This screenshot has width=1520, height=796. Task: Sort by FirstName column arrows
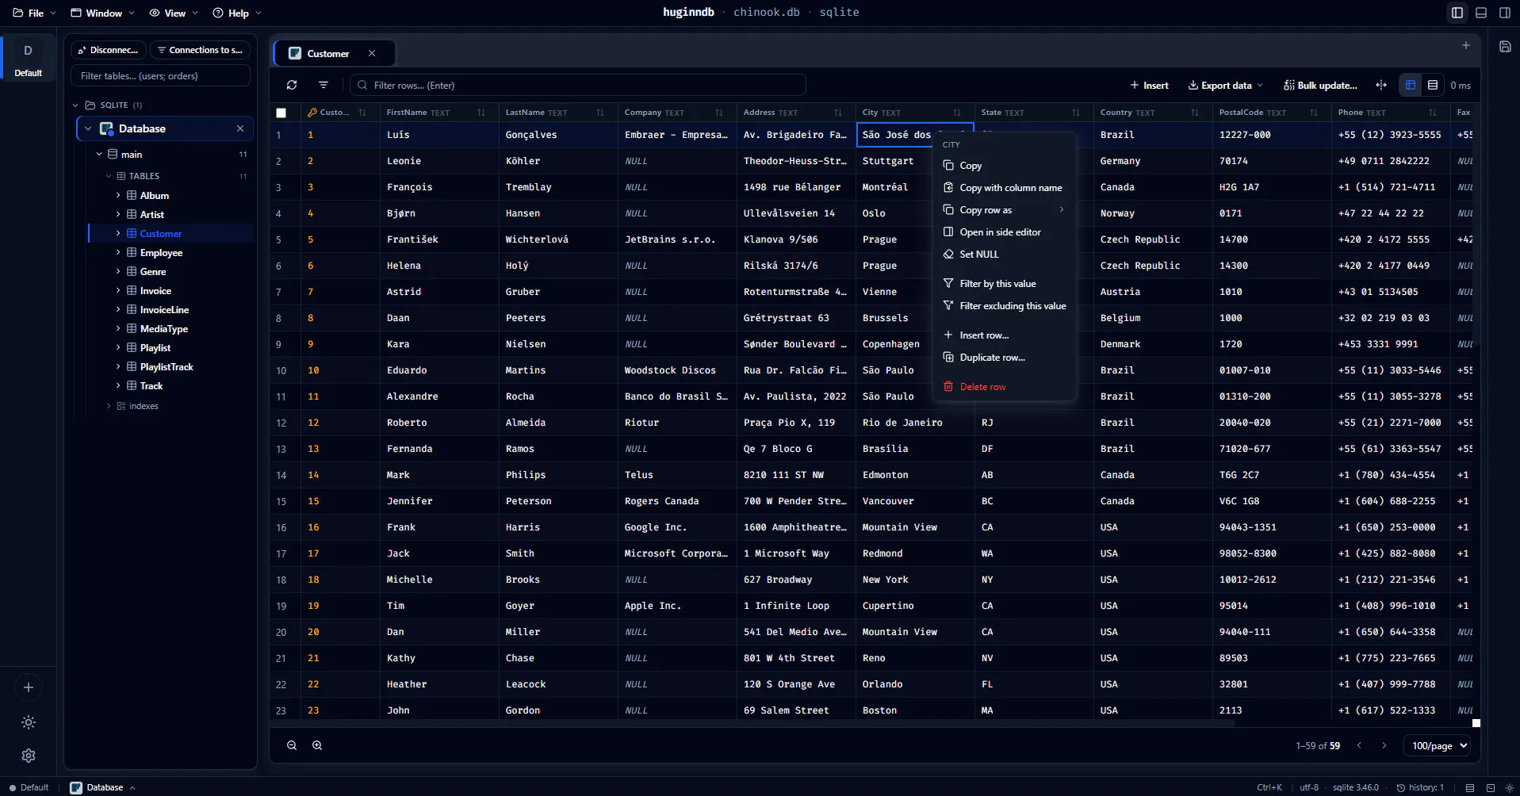pyautogui.click(x=481, y=113)
